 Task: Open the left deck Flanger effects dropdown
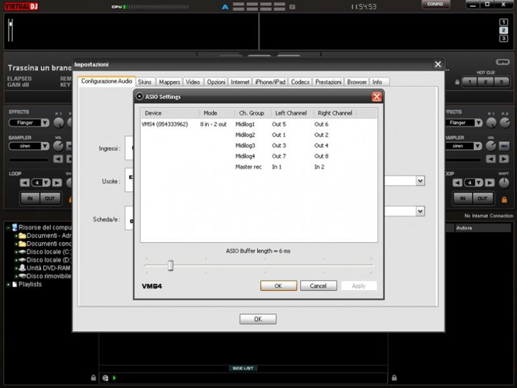[45, 123]
